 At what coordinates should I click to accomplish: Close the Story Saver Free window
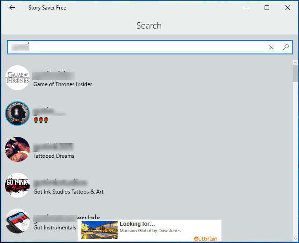pyautogui.click(x=288, y=8)
